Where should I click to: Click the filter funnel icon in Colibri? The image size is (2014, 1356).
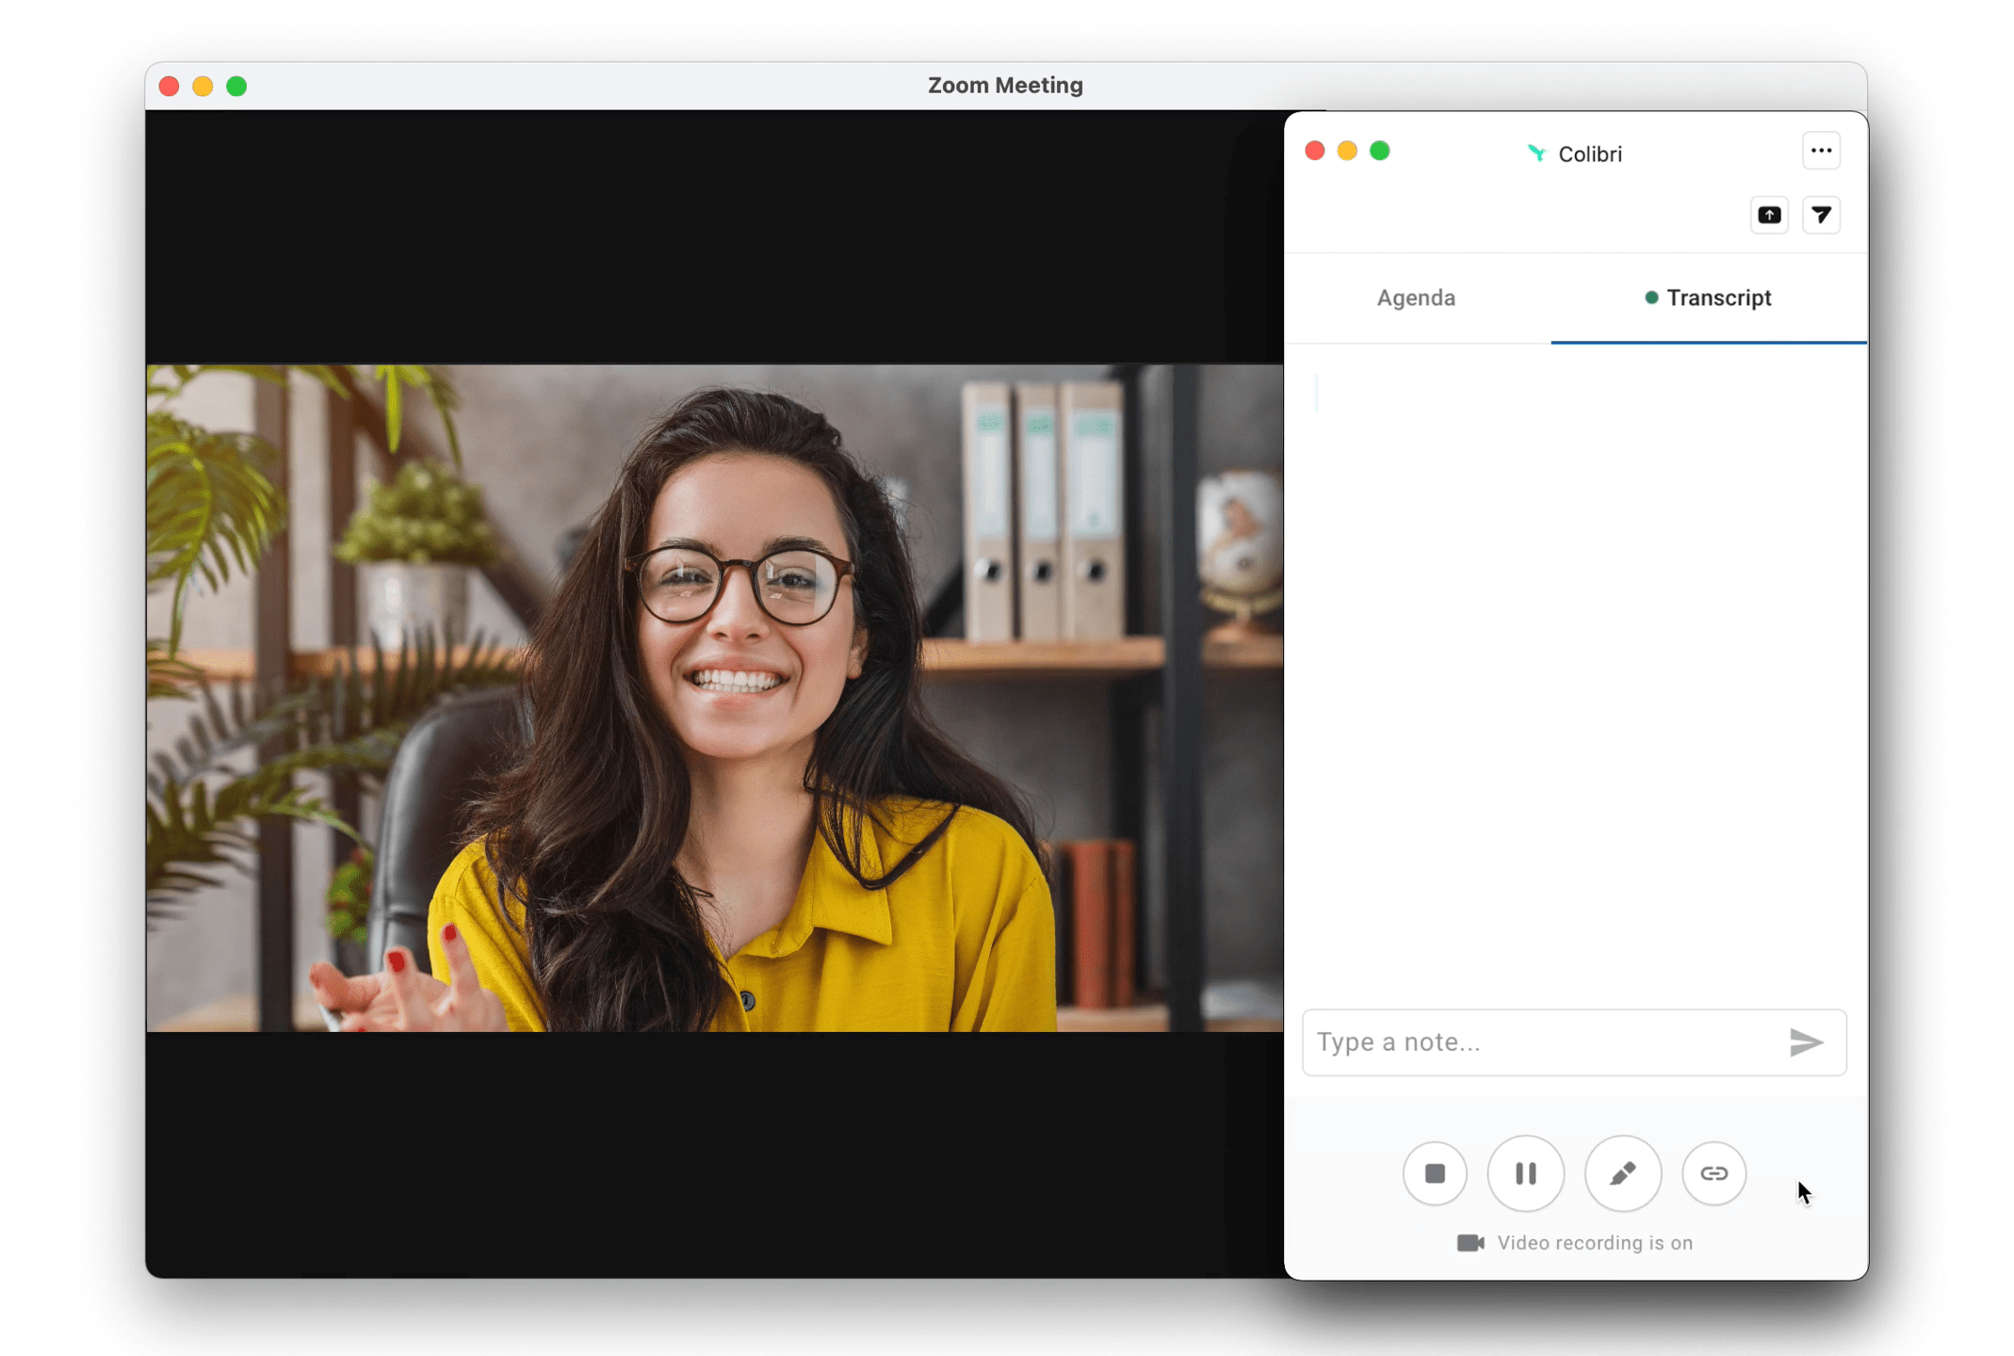pos(1820,215)
